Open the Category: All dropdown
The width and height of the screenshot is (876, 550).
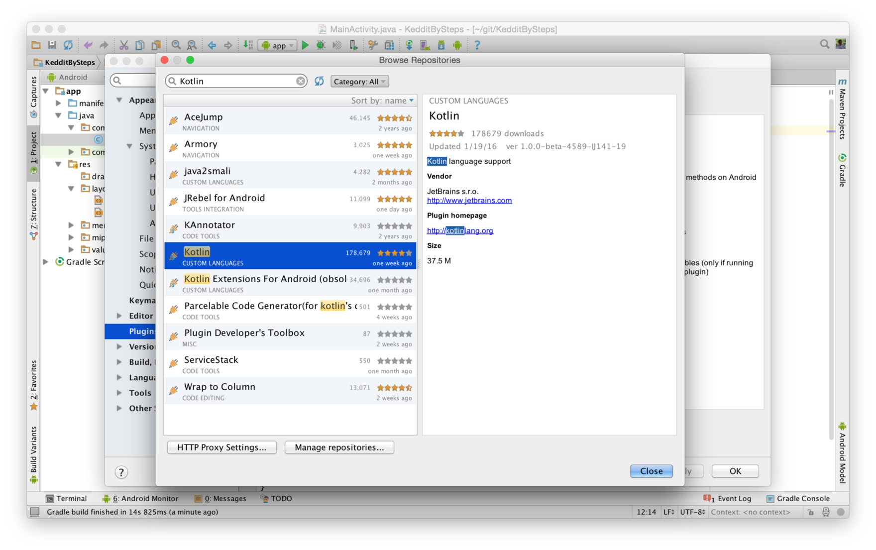pyautogui.click(x=359, y=82)
